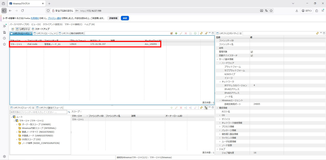The width and height of the screenshot is (326, 160).
Task: Refresh the node list with yellow arrows icon
Action: click(x=201, y=33)
